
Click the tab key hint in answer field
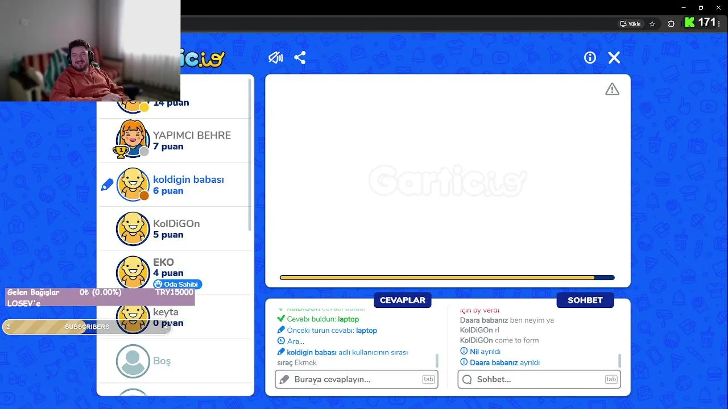[428, 379]
